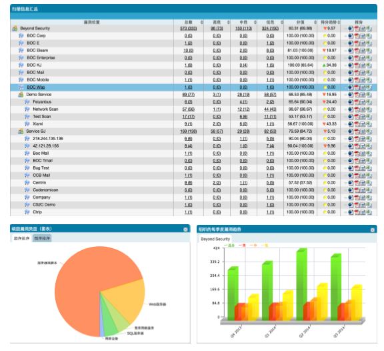Image resolution: width=384 pixels, height=351 pixels.
Task: Open red PDF report for Test Scan
Action: coord(357,117)
